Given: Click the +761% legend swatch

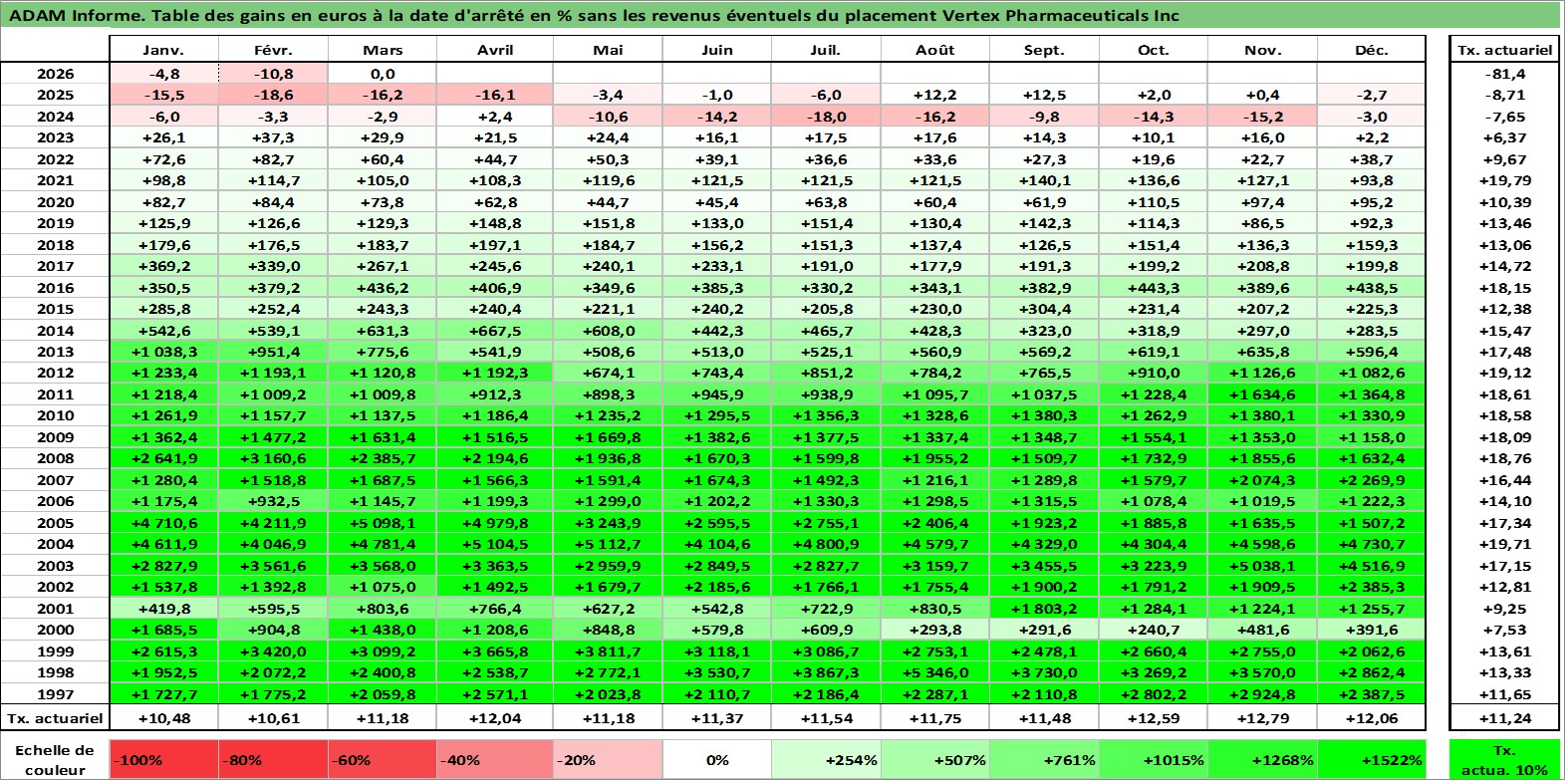Looking at the screenshot, I should [1044, 759].
